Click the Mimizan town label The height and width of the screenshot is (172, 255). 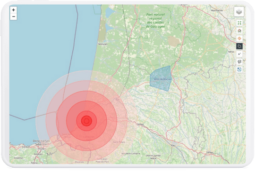(x=103, y=44)
